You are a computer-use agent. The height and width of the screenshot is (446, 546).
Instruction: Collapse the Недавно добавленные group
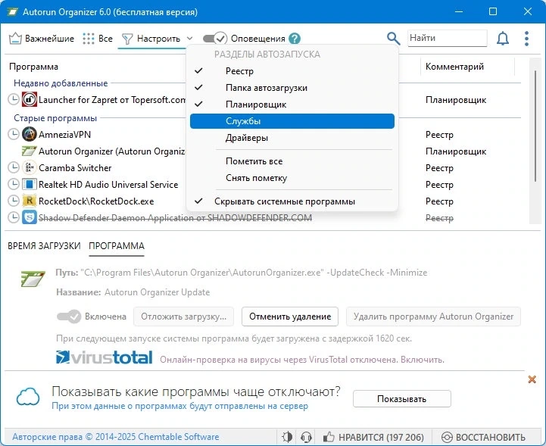[61, 83]
